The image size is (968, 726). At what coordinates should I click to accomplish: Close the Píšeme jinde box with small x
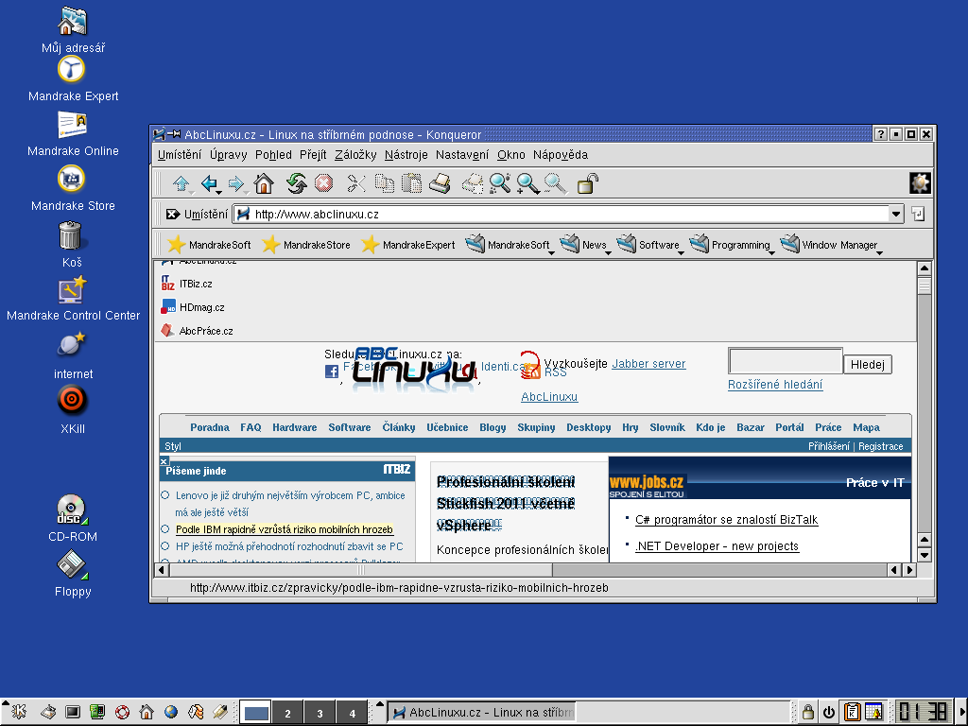(164, 461)
